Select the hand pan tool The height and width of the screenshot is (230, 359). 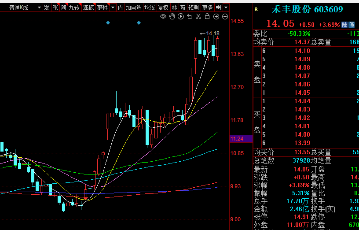coord(172,16)
